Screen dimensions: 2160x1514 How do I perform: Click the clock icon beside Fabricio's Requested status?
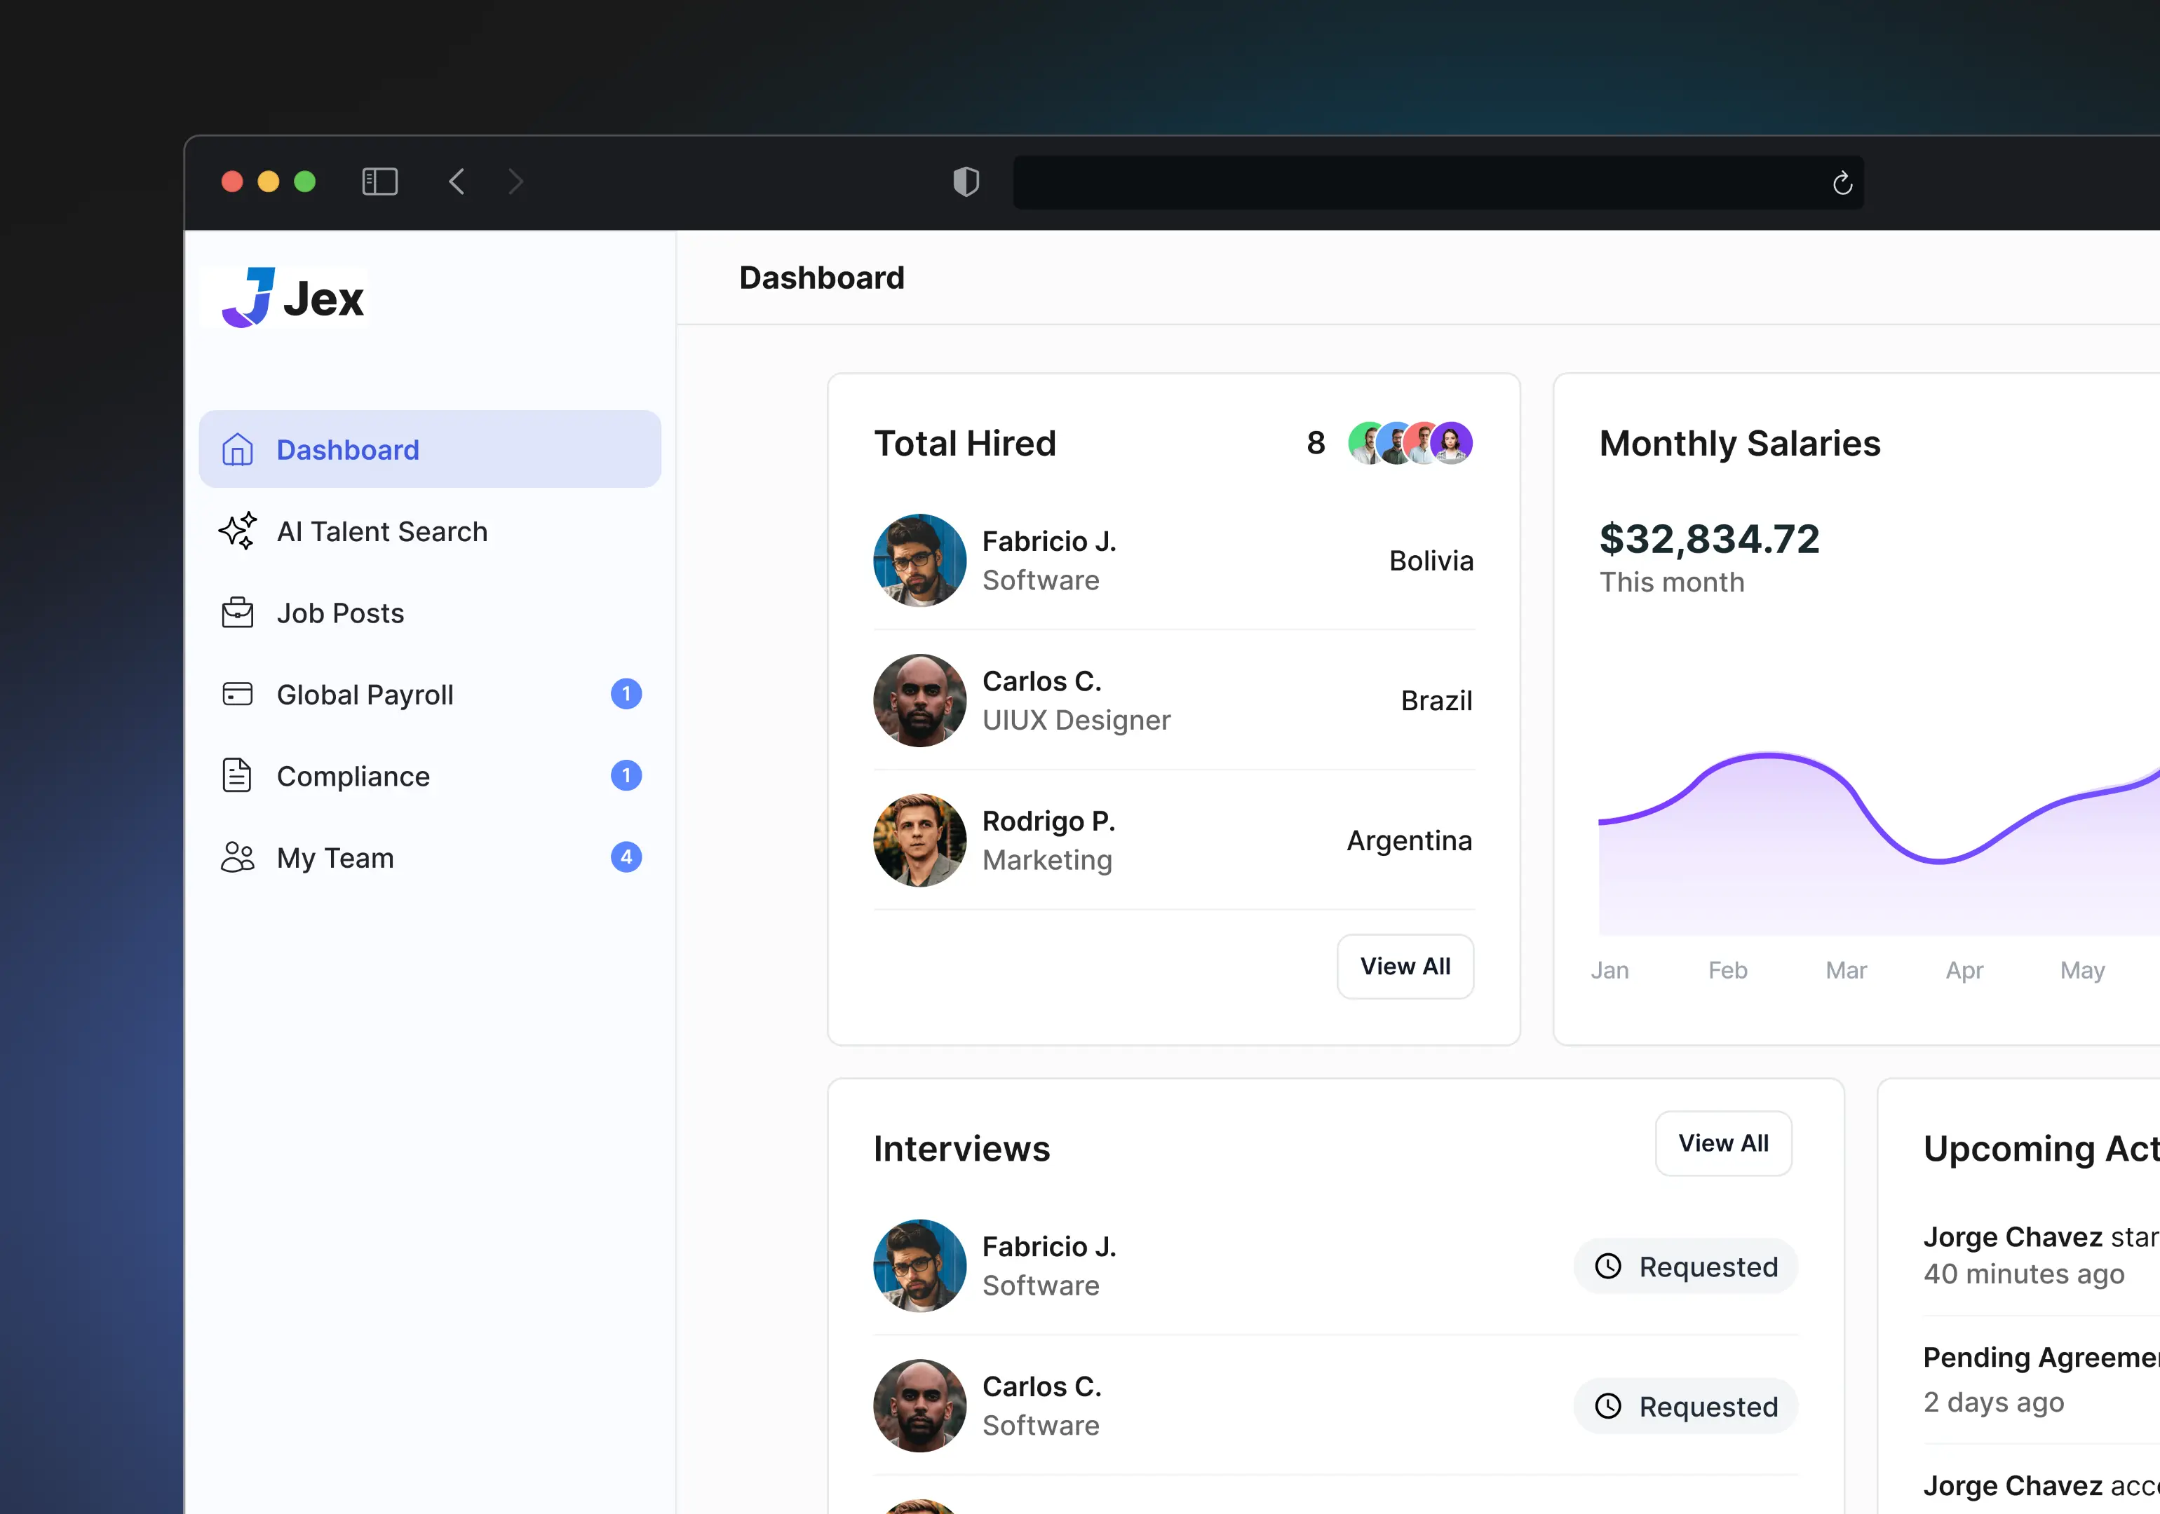(x=1609, y=1267)
